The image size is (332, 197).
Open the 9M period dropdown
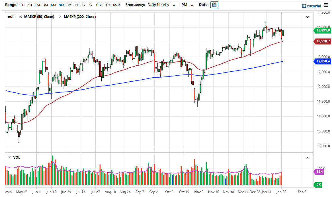[192, 5]
